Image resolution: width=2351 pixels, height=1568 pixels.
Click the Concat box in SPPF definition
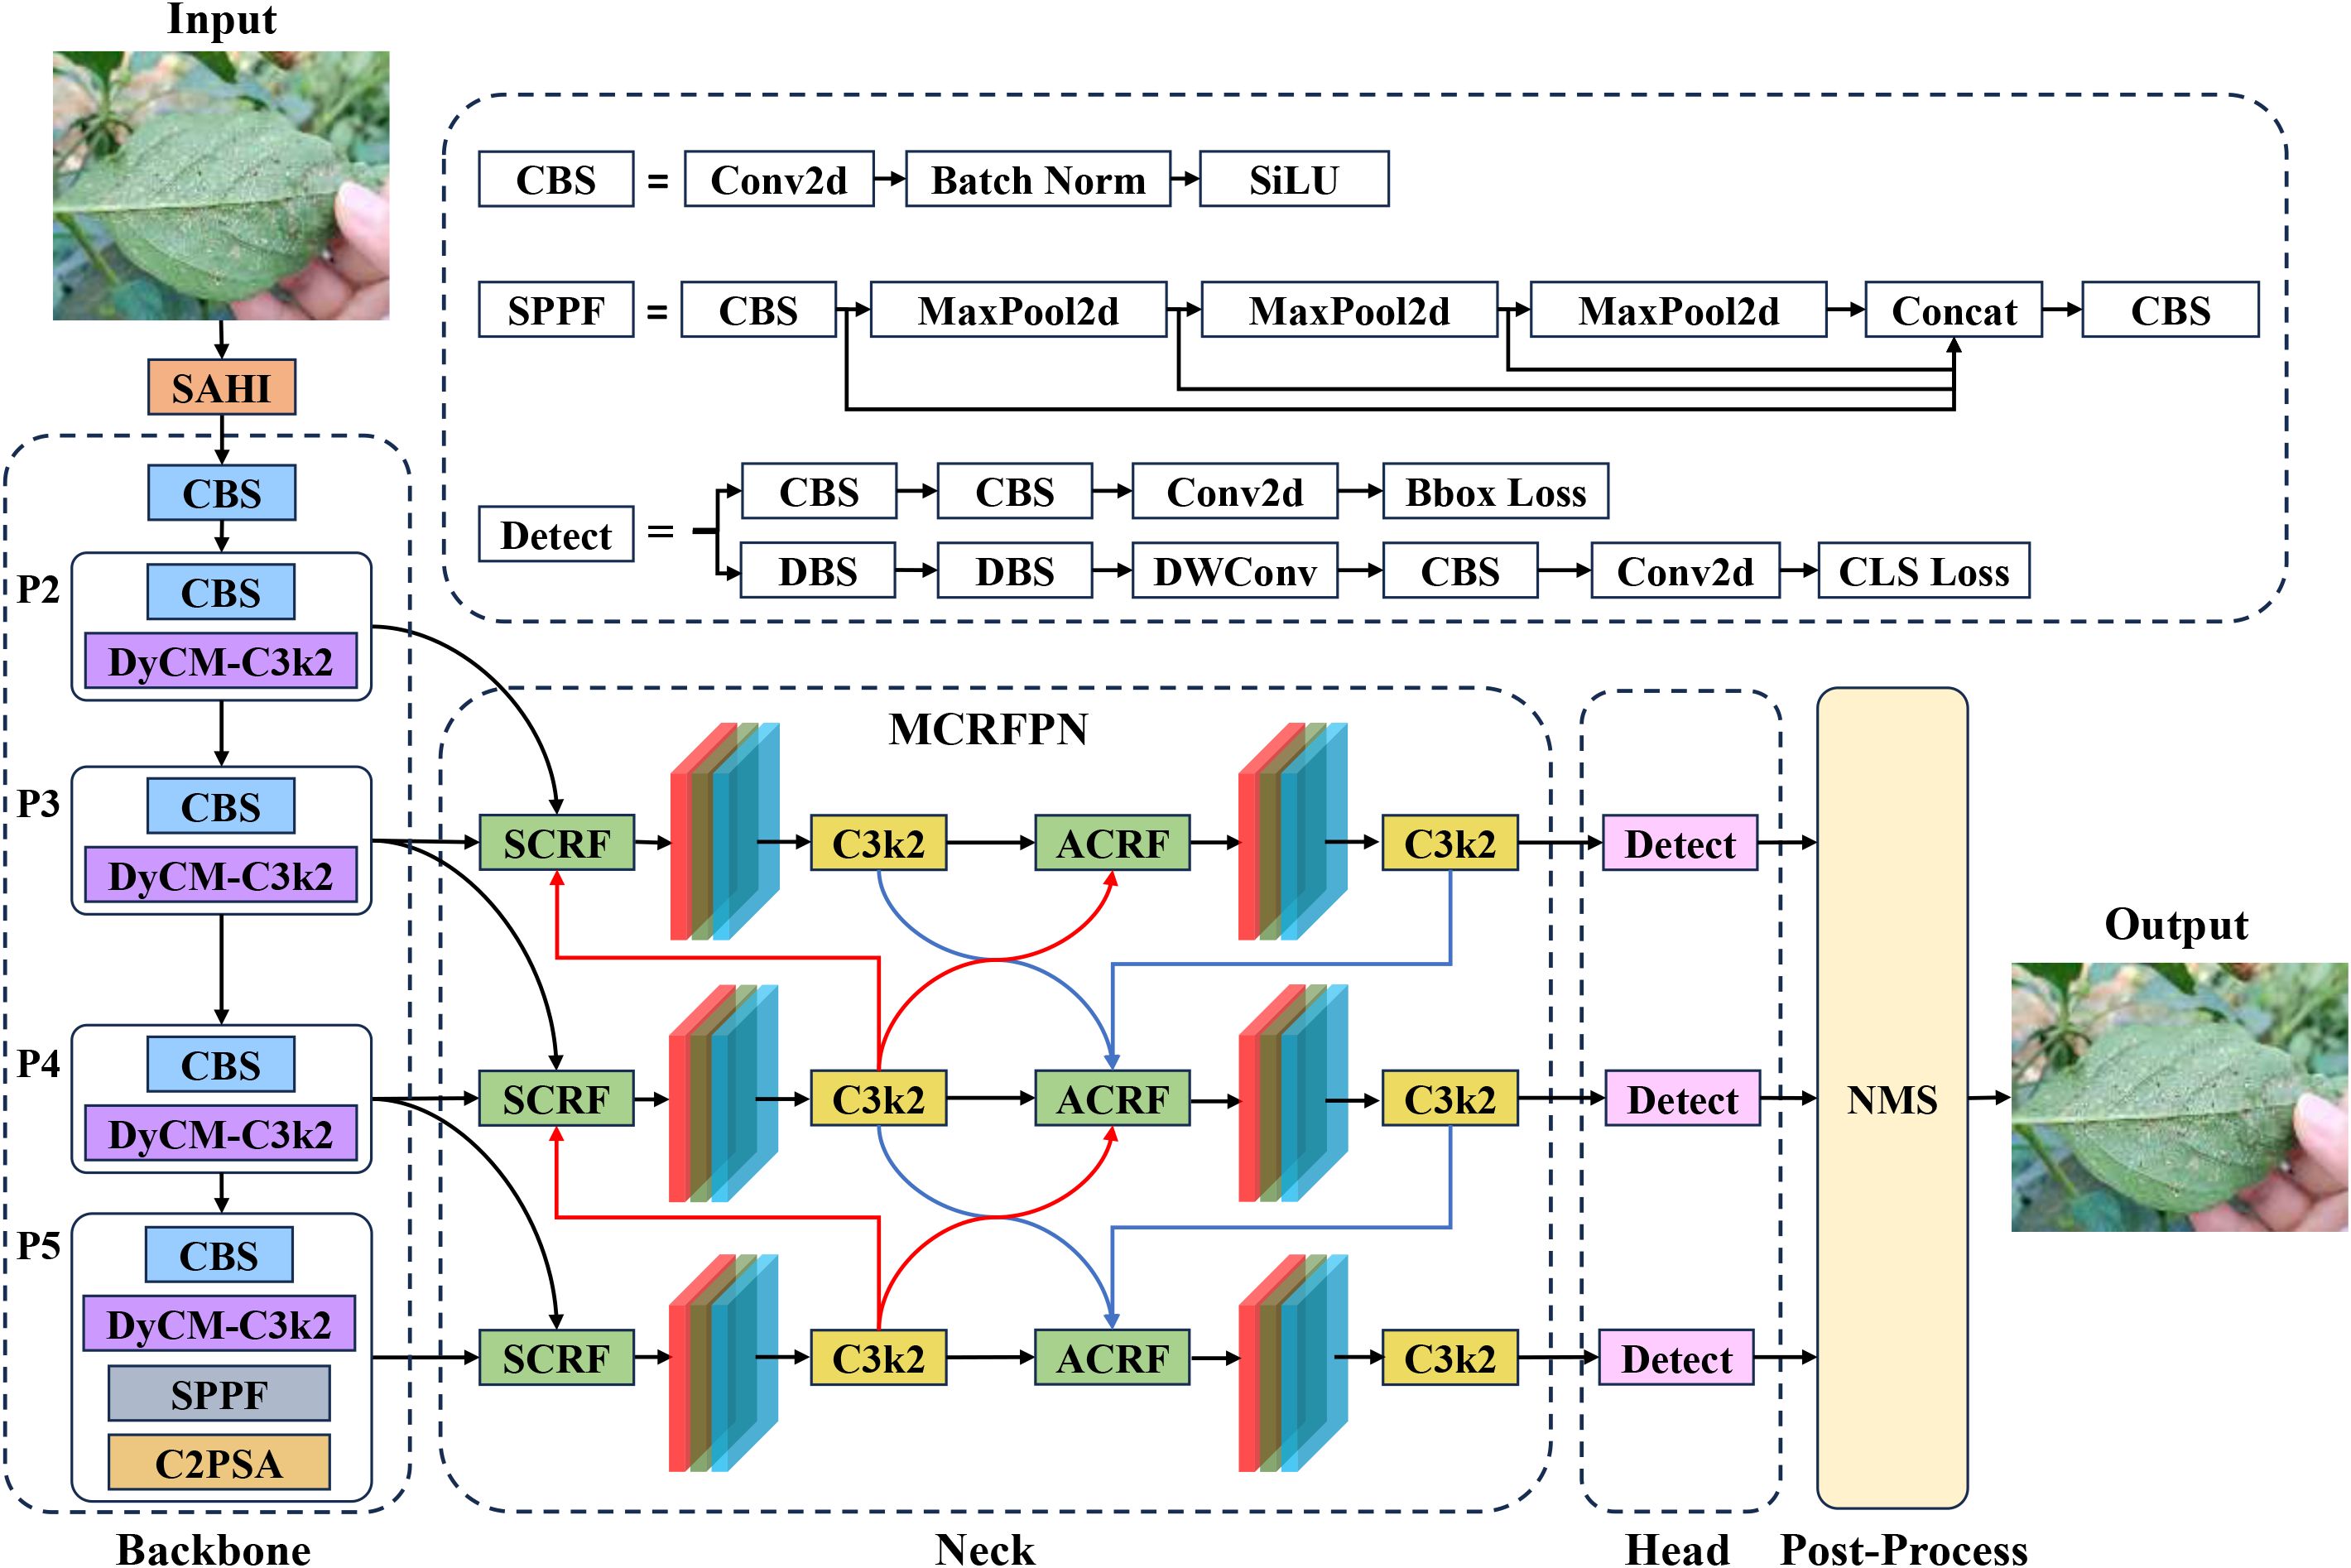1952,310
